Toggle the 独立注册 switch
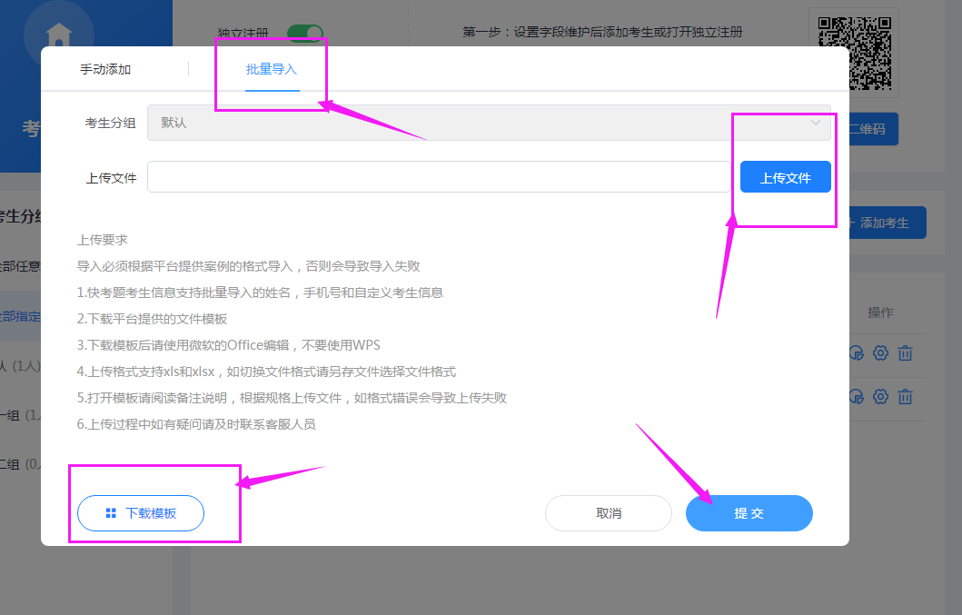962x615 pixels. point(305,34)
